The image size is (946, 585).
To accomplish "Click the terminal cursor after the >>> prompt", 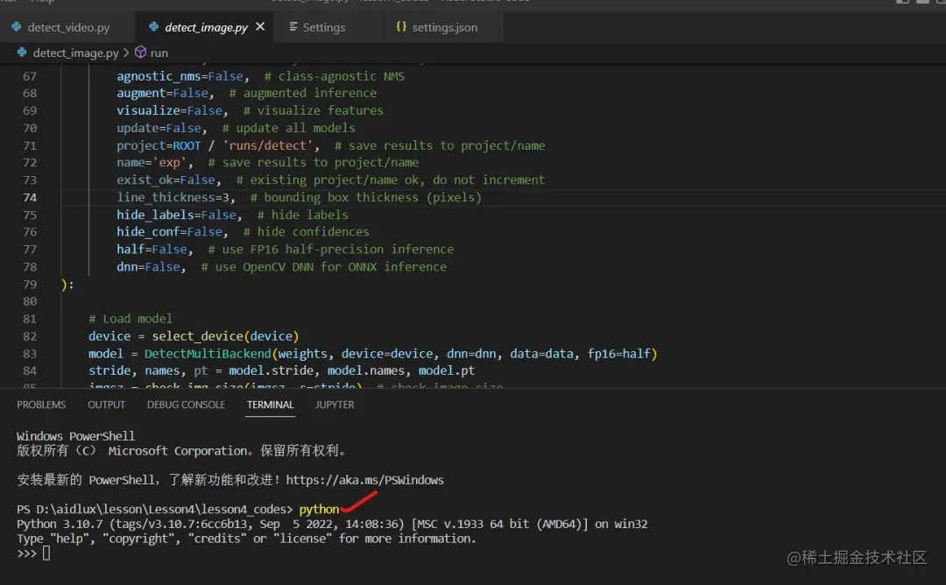I will 46,553.
